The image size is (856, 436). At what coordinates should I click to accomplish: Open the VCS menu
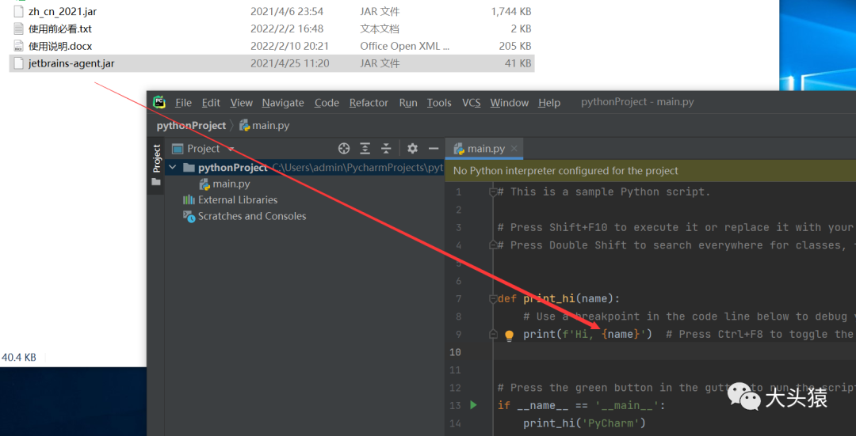[471, 102]
